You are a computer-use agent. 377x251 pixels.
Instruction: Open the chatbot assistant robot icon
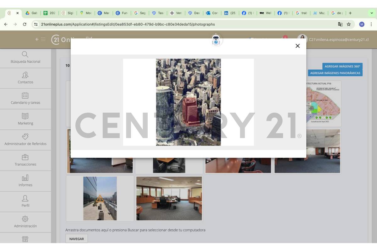click(216, 40)
